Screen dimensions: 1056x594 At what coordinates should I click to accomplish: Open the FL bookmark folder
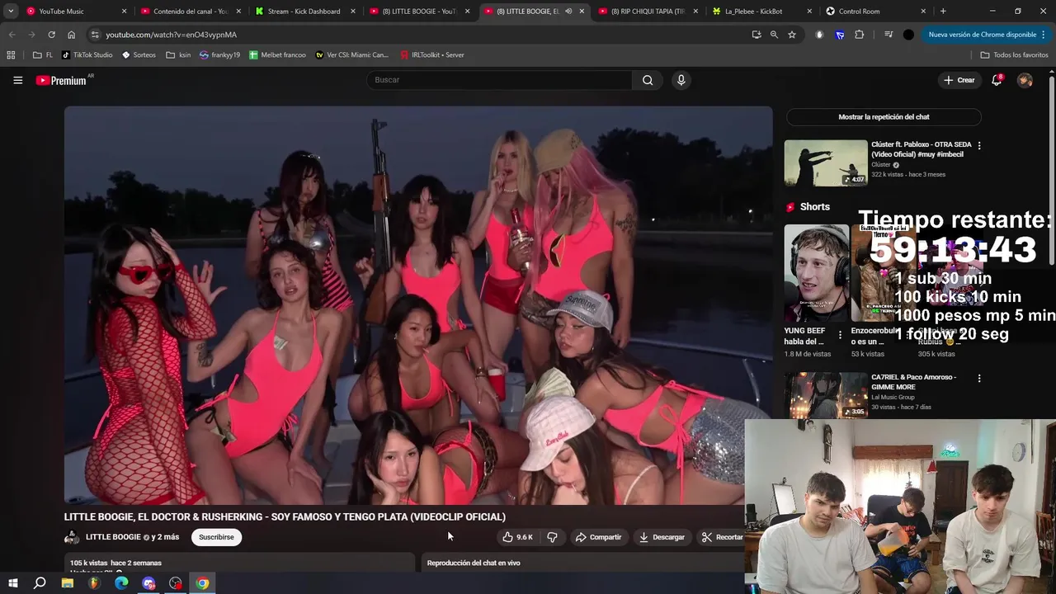click(x=43, y=55)
